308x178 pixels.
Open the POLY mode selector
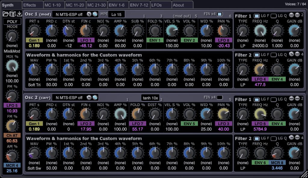12,21
